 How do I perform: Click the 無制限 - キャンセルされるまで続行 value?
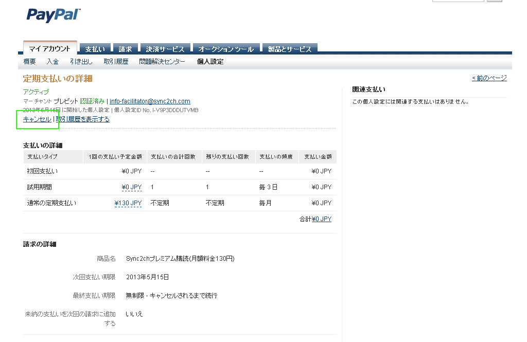[x=172, y=296]
